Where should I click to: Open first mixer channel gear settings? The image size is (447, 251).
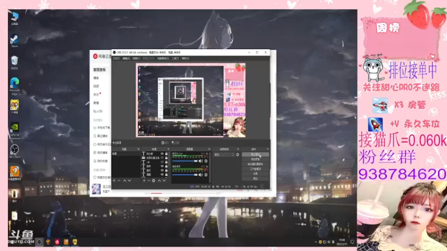(x=206, y=161)
